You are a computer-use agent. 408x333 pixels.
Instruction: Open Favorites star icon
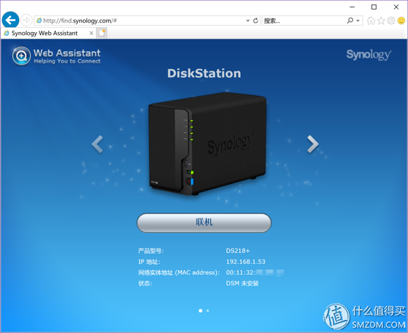point(381,20)
